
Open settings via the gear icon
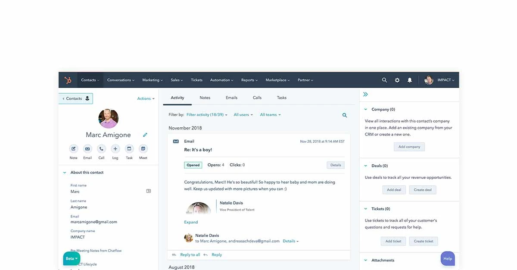pos(397,80)
